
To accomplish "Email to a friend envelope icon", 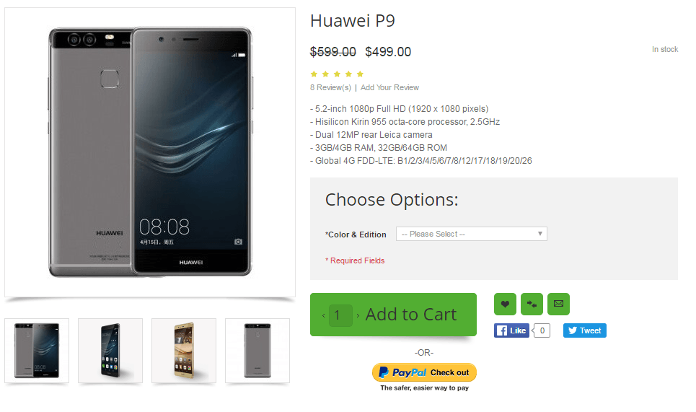I will coord(558,304).
